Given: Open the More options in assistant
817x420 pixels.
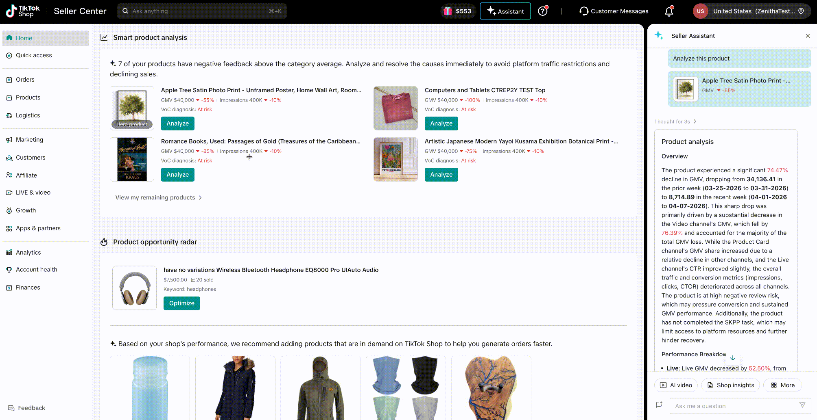Looking at the screenshot, I should coord(782,385).
